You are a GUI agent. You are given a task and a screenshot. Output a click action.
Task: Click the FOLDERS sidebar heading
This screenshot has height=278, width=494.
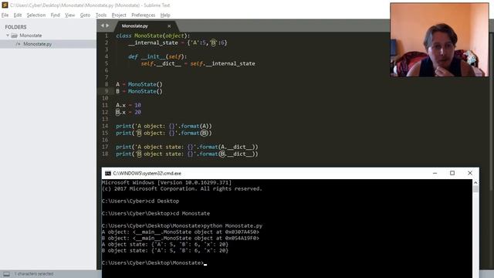pyautogui.click(x=15, y=27)
